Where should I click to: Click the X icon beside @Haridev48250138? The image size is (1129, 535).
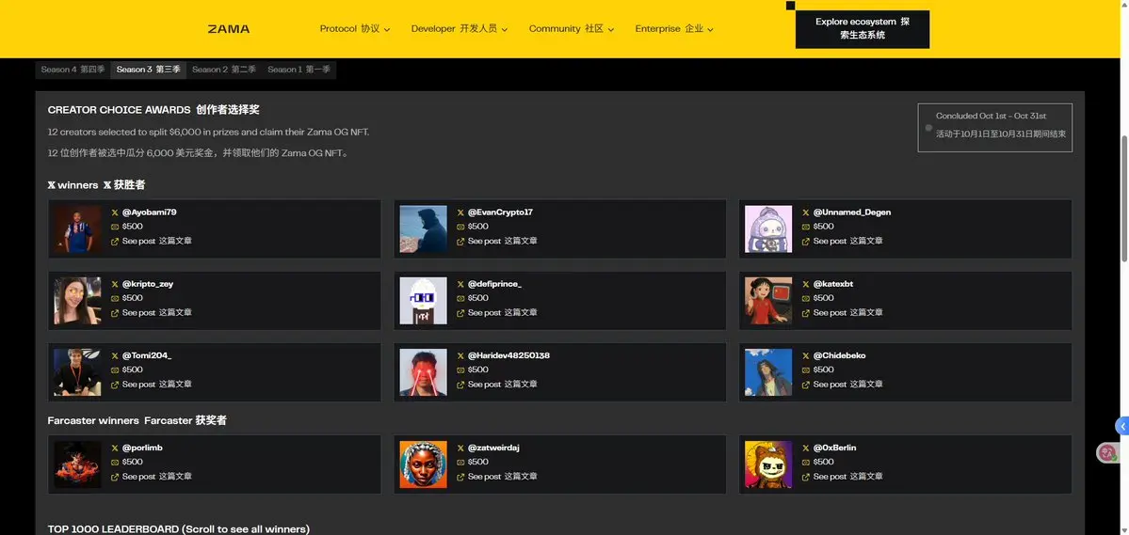click(460, 356)
